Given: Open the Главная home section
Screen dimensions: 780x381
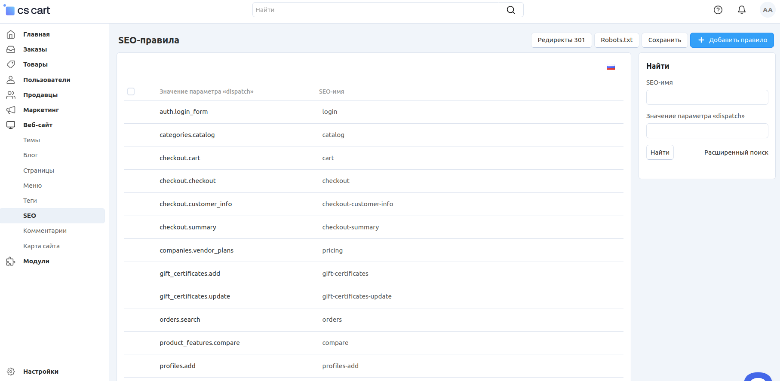Looking at the screenshot, I should click(36, 34).
